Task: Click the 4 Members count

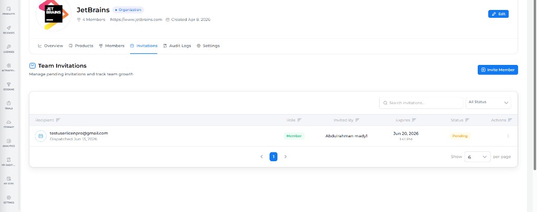Action: coord(91,19)
